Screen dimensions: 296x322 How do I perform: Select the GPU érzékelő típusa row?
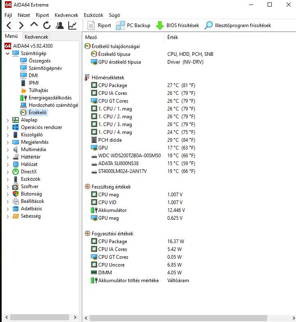pyautogui.click(x=147, y=62)
